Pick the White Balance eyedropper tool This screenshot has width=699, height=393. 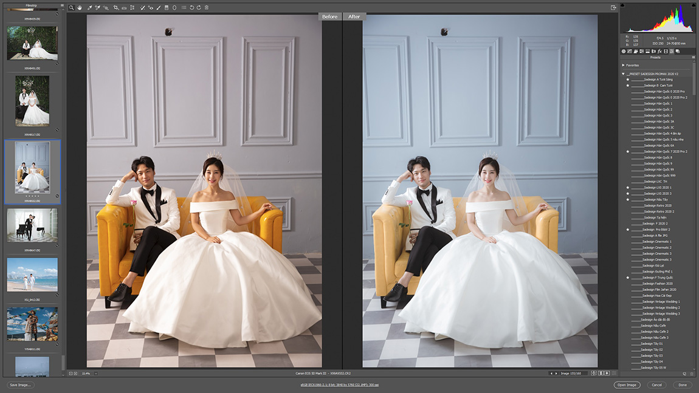coord(89,8)
